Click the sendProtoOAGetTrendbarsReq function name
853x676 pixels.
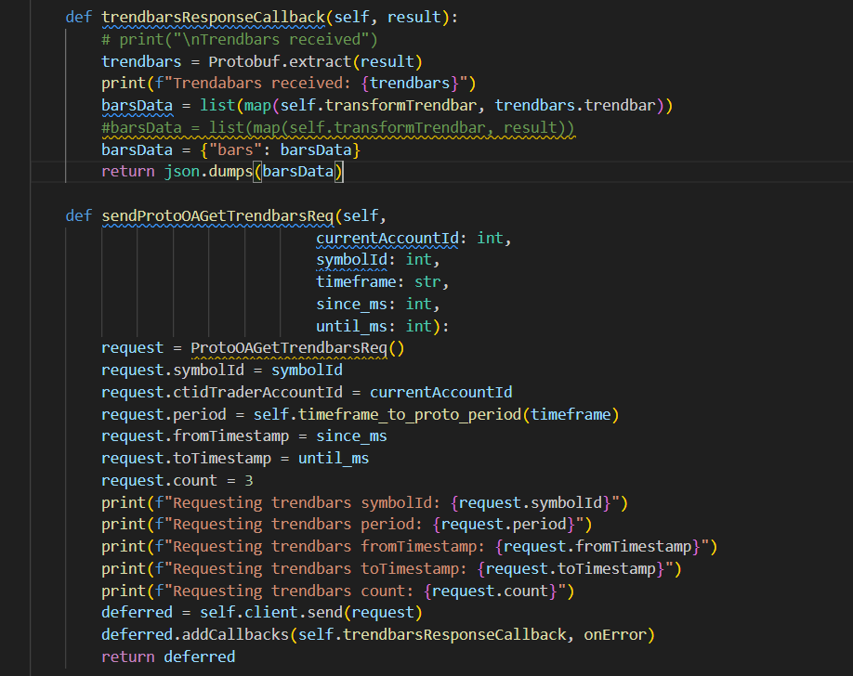[x=217, y=216]
